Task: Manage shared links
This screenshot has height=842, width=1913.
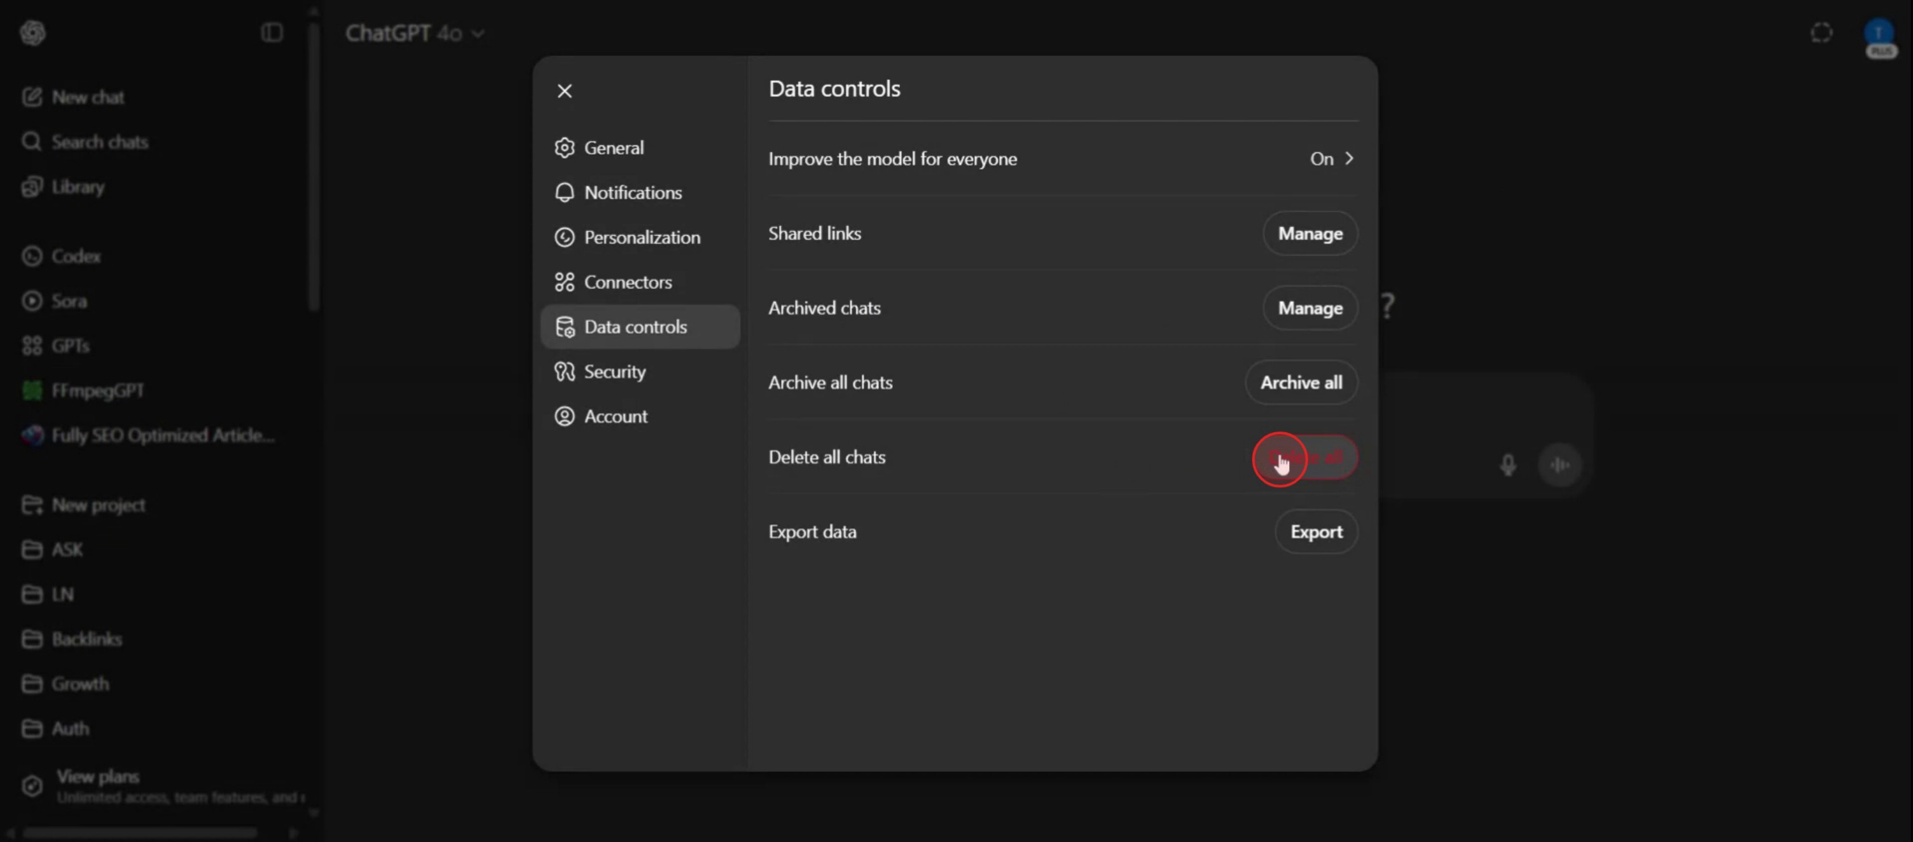Action: pos(1310,234)
